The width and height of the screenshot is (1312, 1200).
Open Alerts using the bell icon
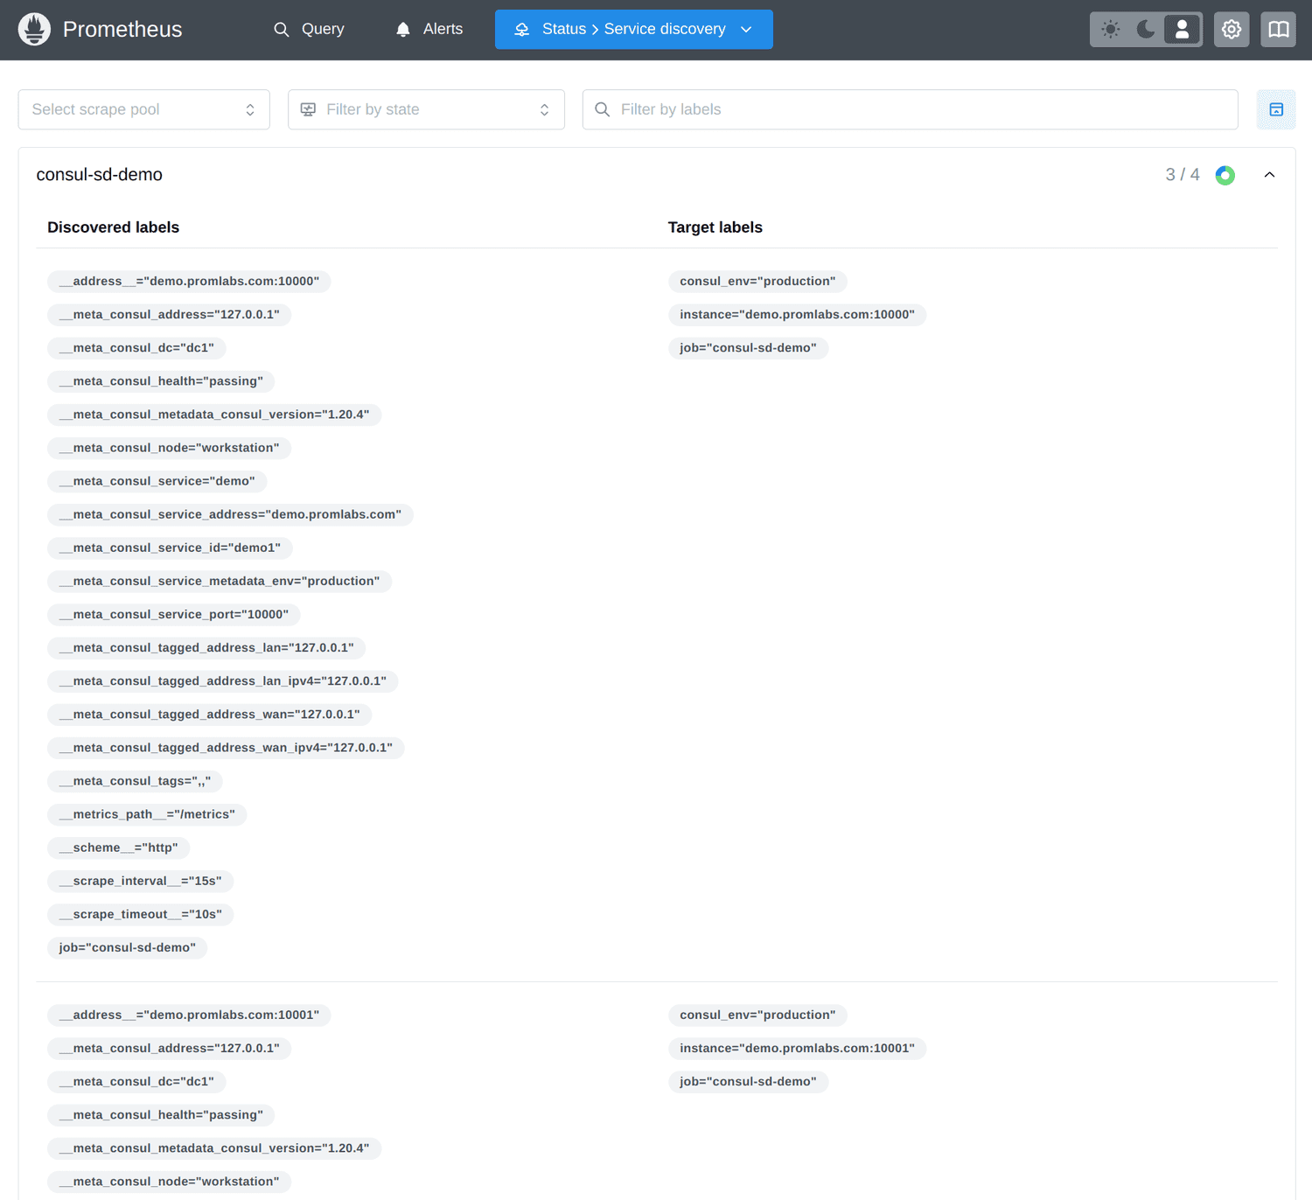tap(402, 29)
